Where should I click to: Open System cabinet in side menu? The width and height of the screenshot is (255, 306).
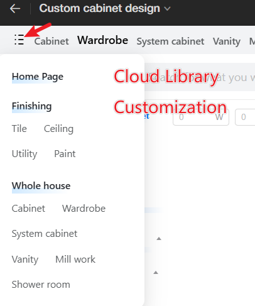tap(45, 234)
